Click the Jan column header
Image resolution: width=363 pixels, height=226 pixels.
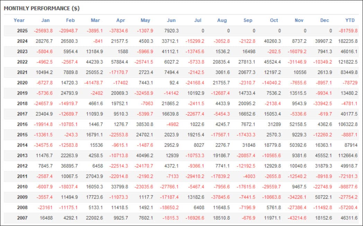coord(45,20)
